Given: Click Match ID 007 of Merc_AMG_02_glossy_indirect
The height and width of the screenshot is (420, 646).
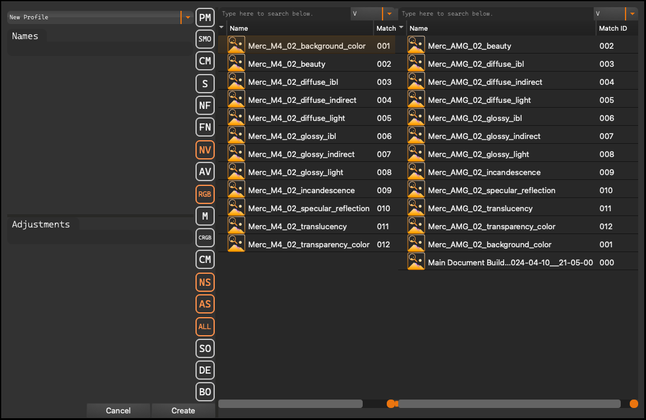Looking at the screenshot, I should (x=606, y=136).
